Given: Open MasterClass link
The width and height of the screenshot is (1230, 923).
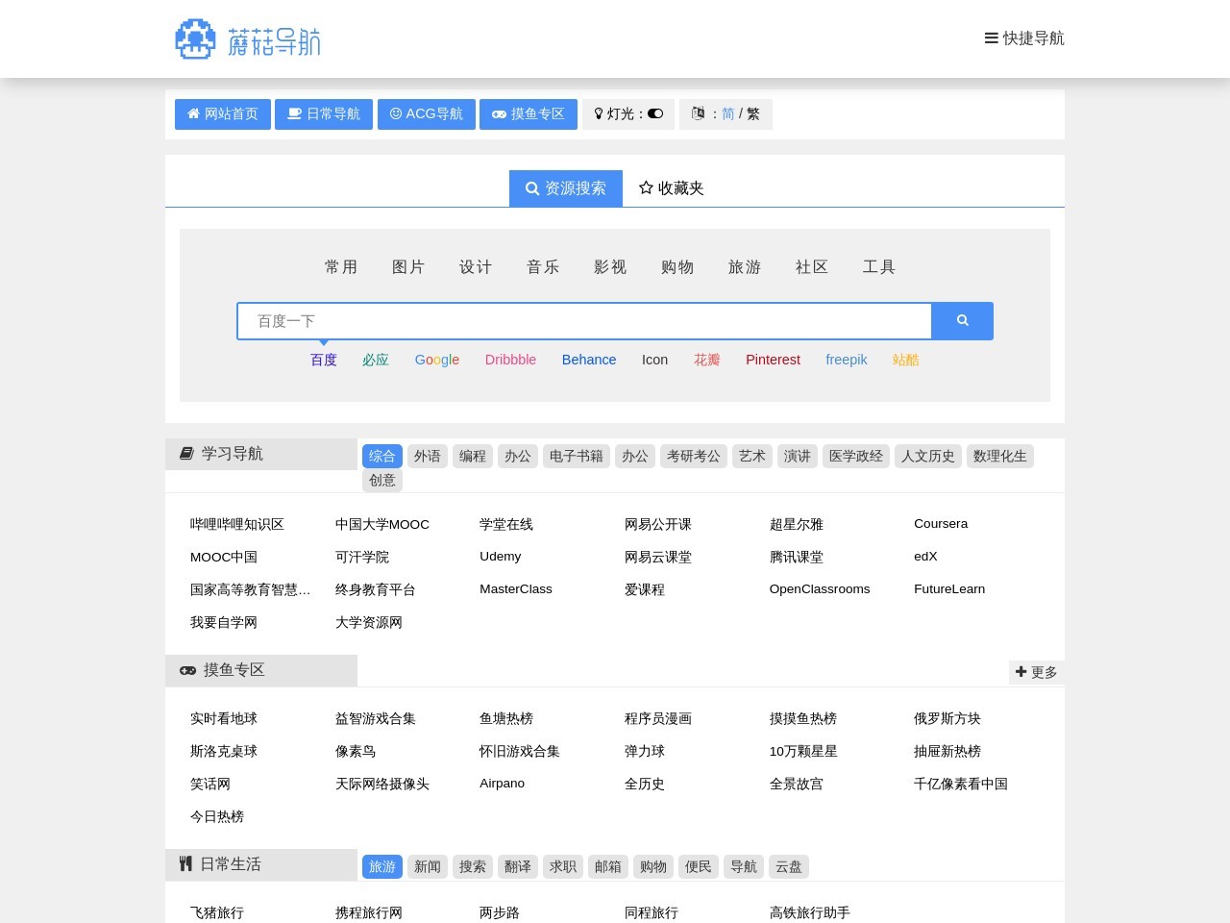Looking at the screenshot, I should pos(516,589).
